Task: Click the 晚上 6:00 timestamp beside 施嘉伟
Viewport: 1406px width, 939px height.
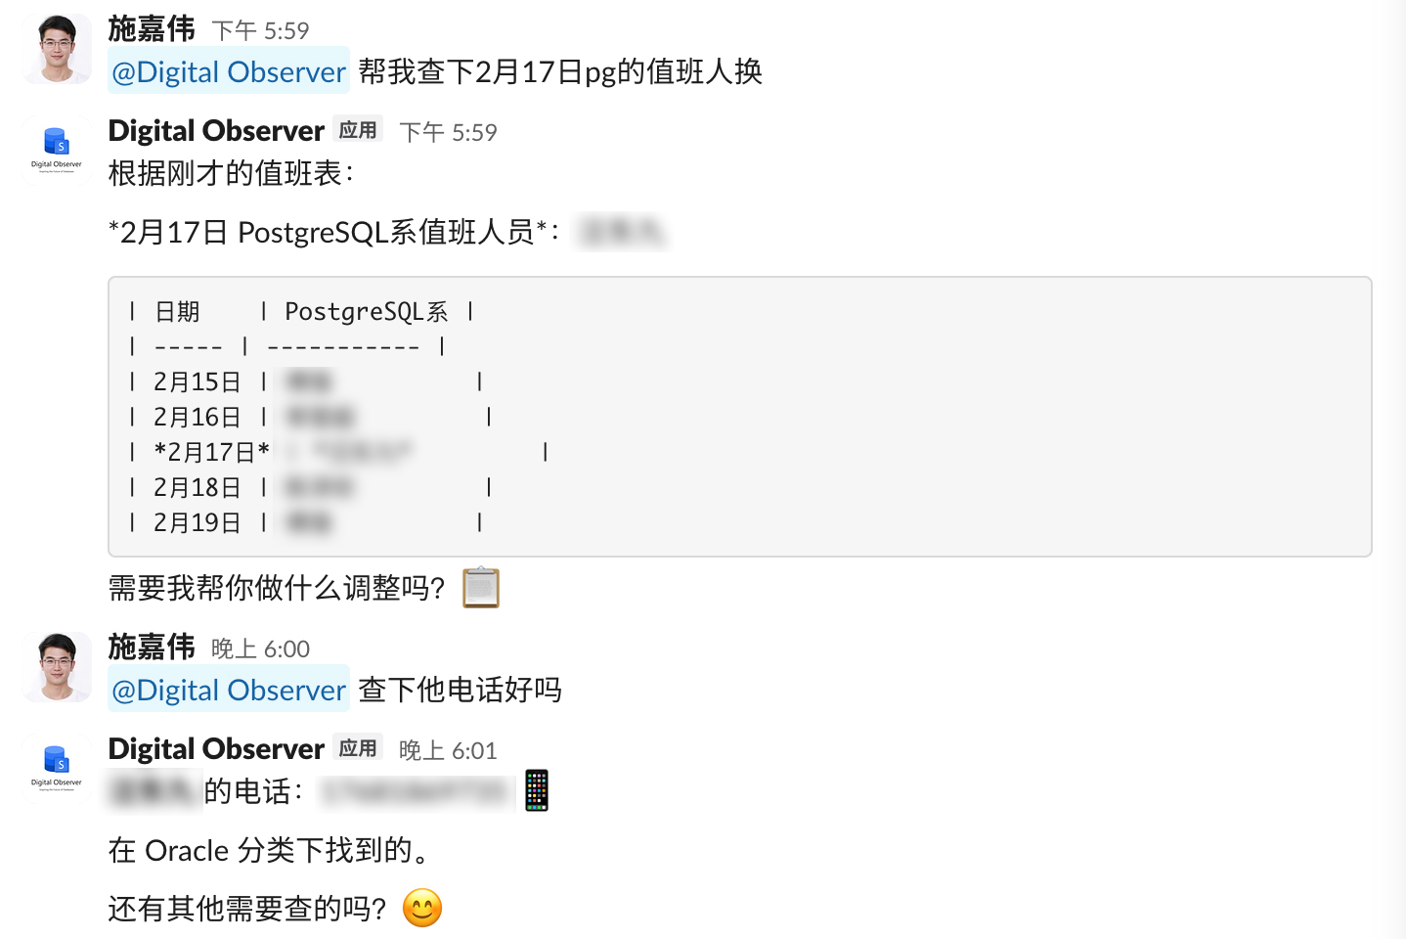Action: coord(261,649)
